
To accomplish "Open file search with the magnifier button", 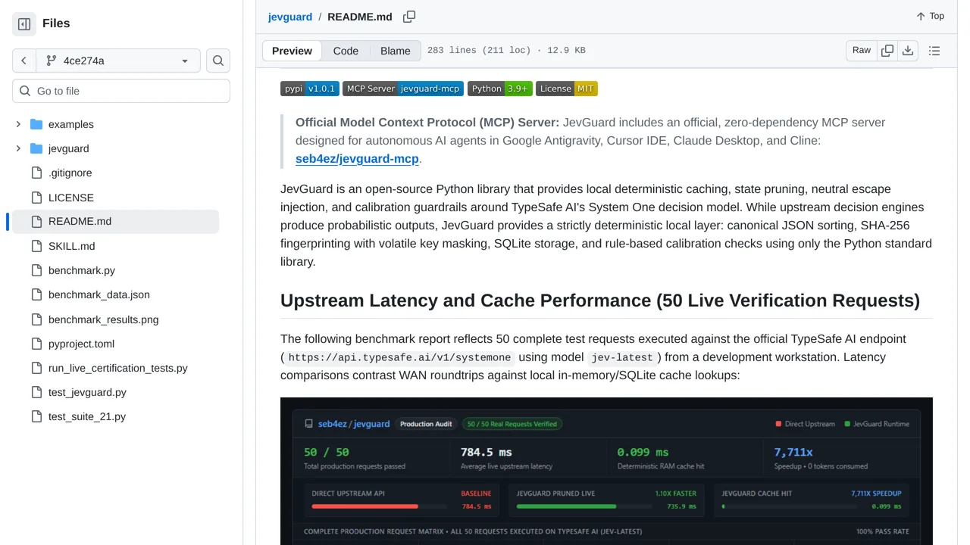I will coord(218,61).
